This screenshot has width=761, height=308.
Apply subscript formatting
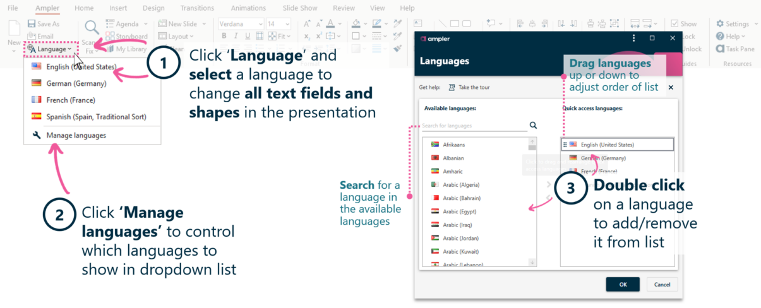pos(307,37)
